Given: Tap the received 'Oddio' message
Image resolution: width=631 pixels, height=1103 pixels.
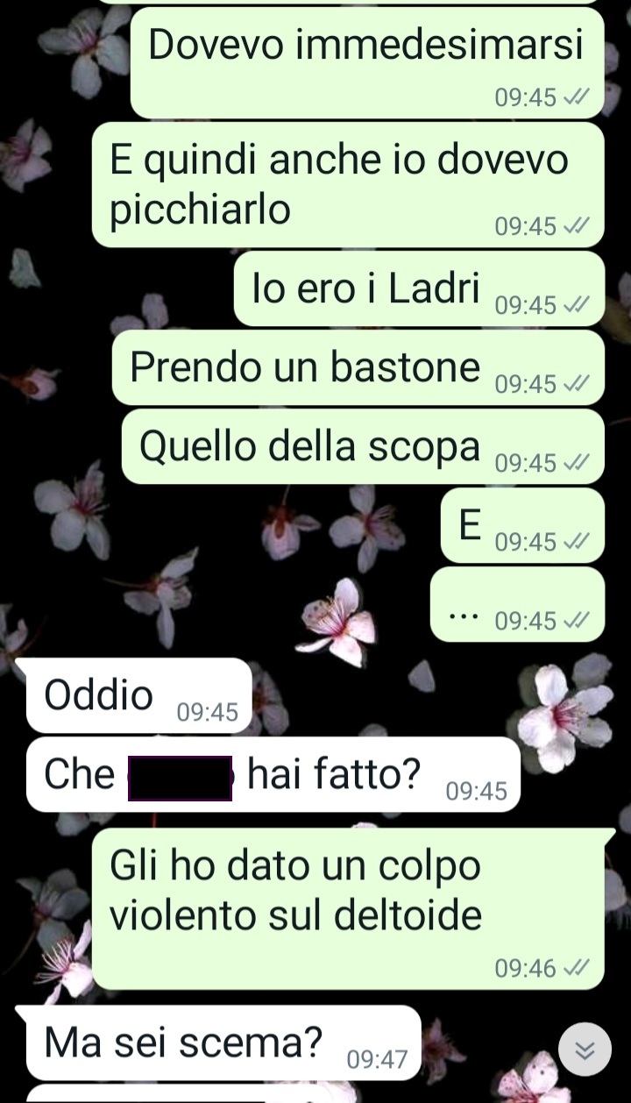Looking at the screenshot, I should pos(139,695).
